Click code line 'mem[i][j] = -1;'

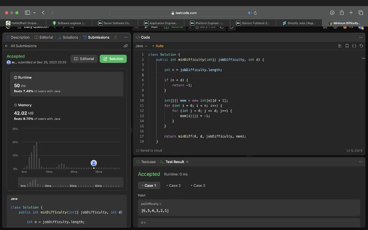point(195,116)
